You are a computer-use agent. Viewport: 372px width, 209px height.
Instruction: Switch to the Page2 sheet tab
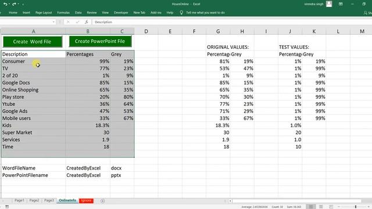click(34, 200)
